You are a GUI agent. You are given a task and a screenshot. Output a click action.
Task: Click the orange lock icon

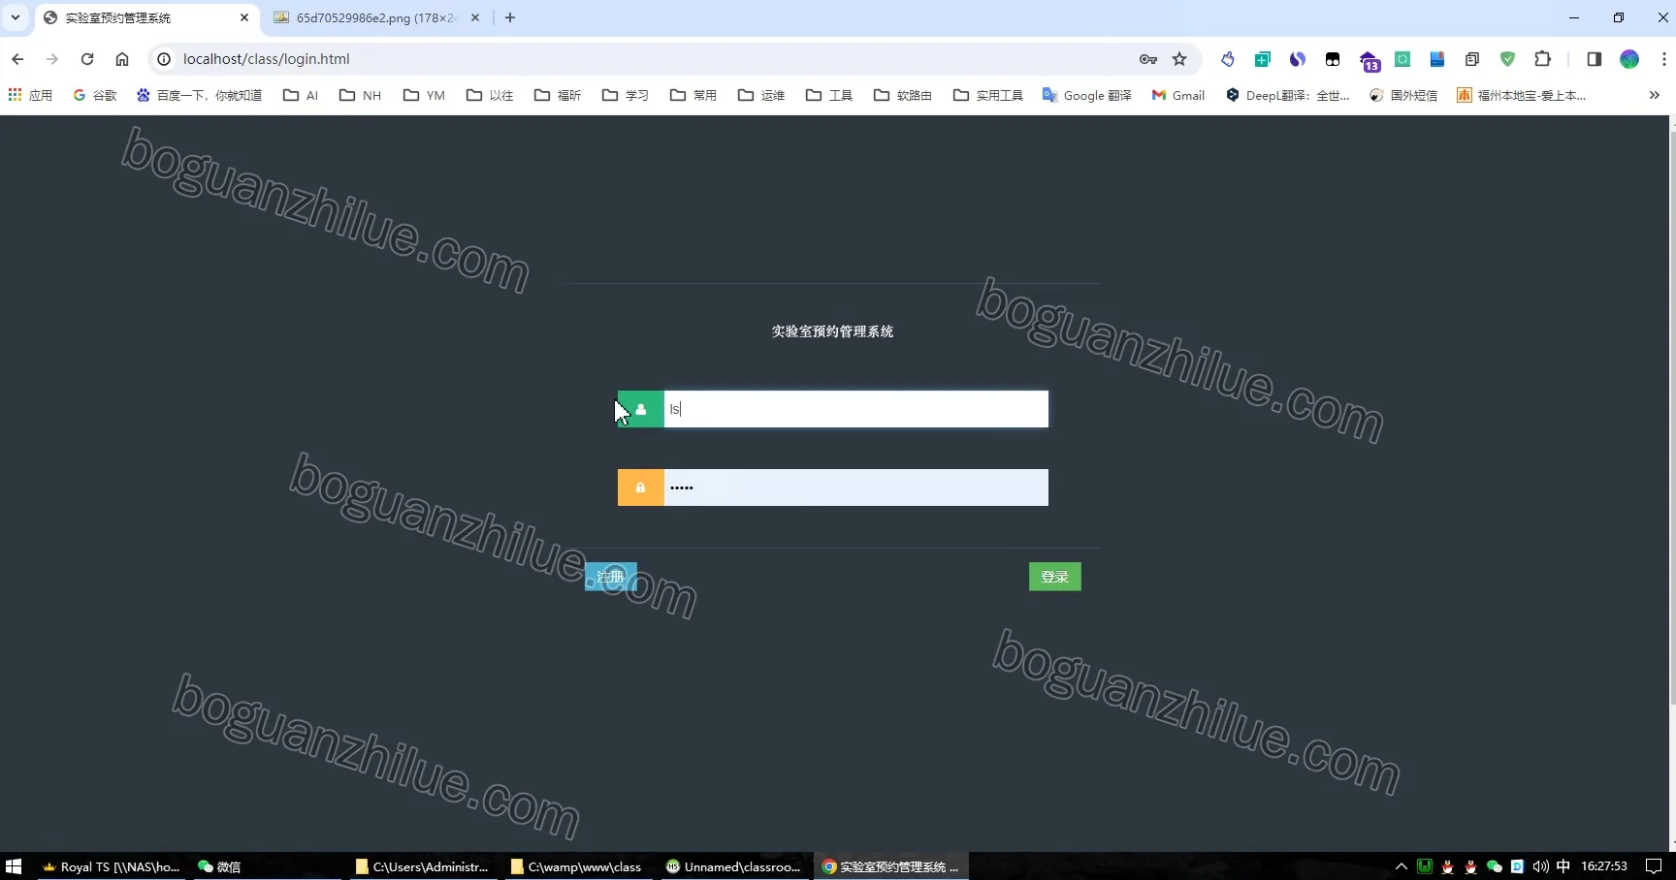pyautogui.click(x=641, y=487)
